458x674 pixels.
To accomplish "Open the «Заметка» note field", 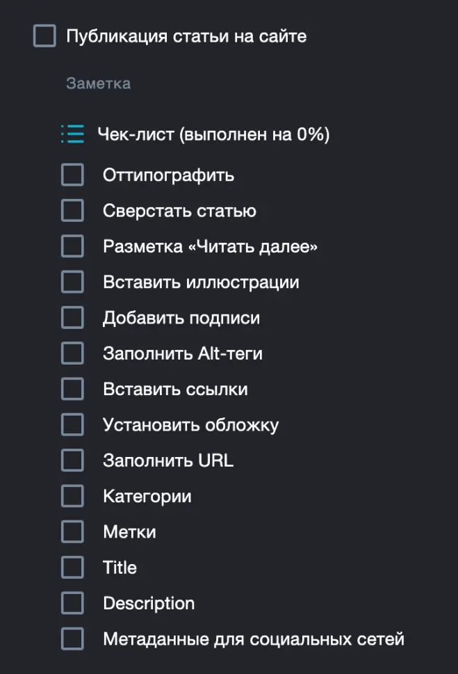I will coord(97,83).
